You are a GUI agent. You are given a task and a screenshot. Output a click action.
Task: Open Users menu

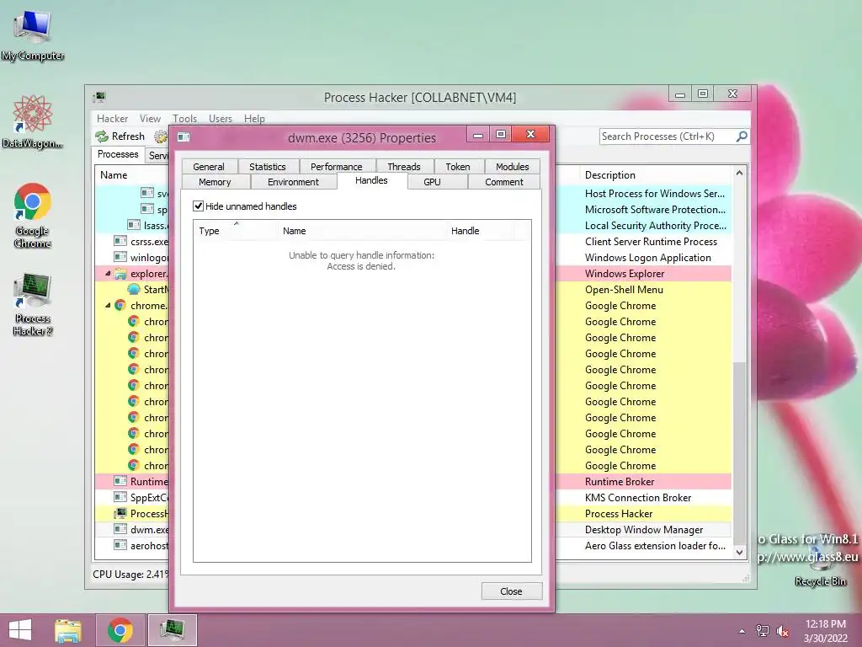[221, 118]
